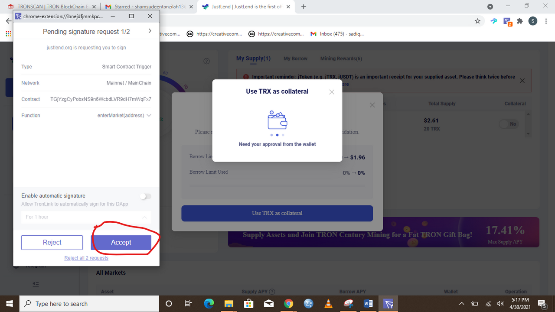Click the Use TRX as collateral button

277,213
